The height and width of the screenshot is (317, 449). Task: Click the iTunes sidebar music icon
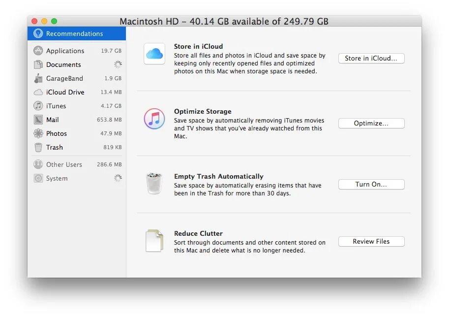pyautogui.click(x=38, y=106)
